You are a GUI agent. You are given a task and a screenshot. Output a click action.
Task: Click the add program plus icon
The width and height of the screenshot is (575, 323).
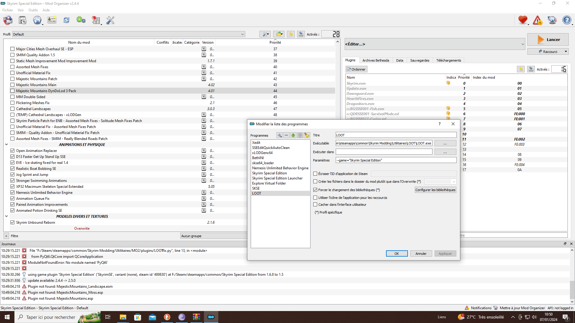click(279, 135)
